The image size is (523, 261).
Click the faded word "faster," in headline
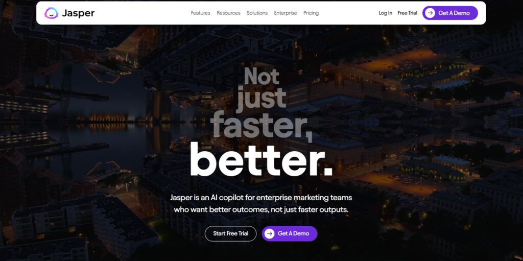(261, 125)
